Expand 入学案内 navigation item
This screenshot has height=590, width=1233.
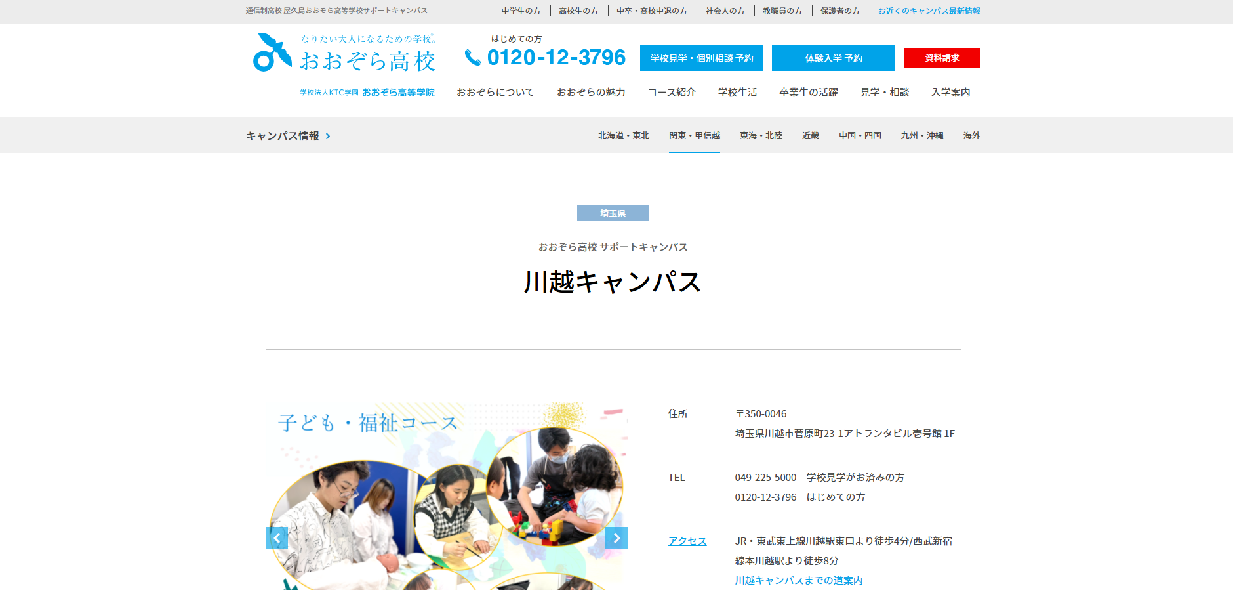(950, 93)
